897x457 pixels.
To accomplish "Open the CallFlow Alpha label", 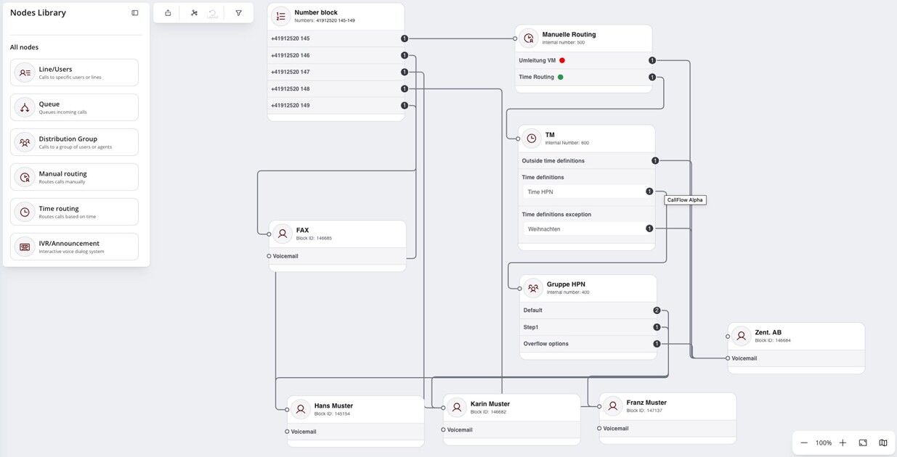I will click(x=685, y=199).
